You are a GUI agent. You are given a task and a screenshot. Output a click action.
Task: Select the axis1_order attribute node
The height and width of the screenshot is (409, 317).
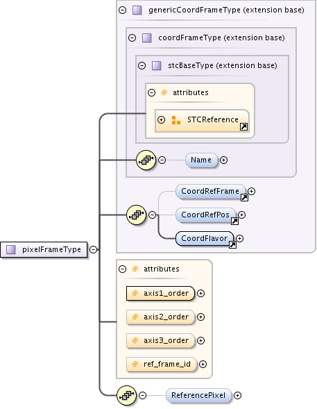[x=160, y=294]
